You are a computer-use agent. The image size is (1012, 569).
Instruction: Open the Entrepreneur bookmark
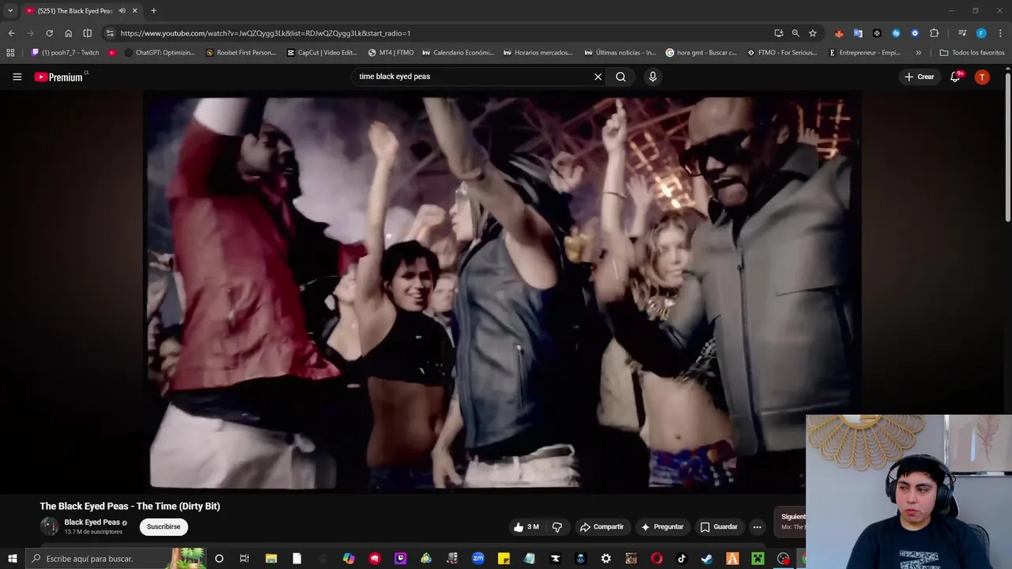click(864, 53)
